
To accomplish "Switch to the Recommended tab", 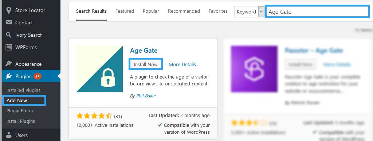I will coord(184,11).
